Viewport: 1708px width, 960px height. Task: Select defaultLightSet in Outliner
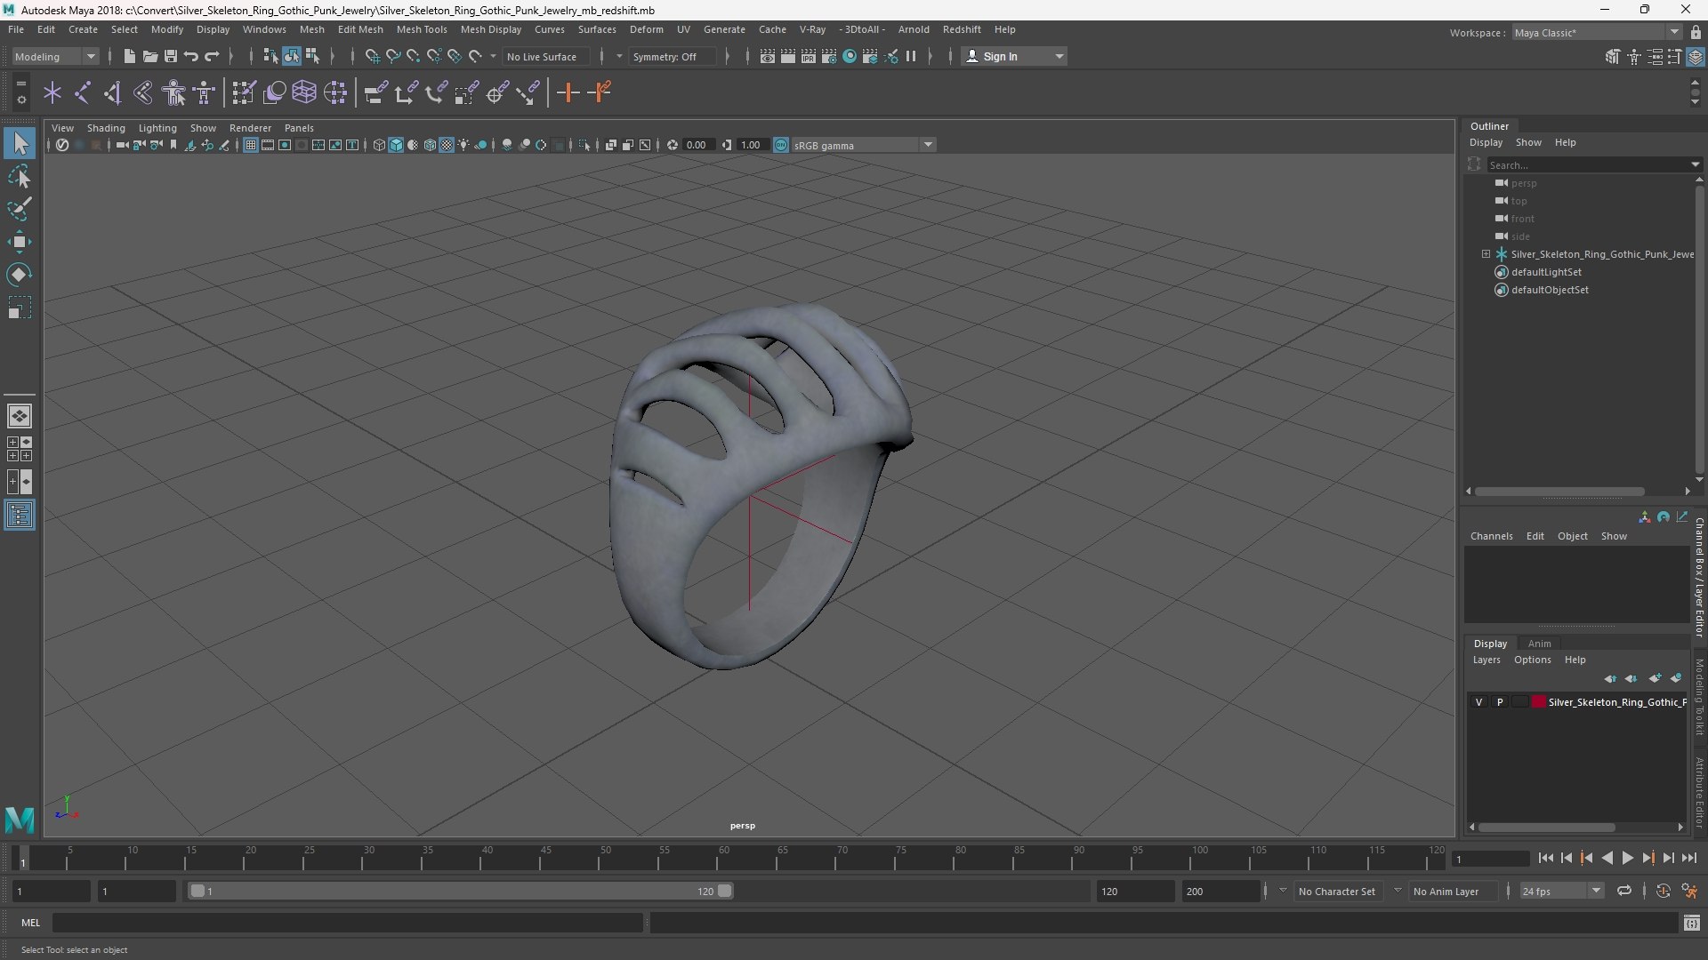coord(1546,272)
